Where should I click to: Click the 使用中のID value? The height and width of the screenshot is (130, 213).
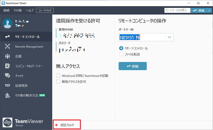coord(77,36)
